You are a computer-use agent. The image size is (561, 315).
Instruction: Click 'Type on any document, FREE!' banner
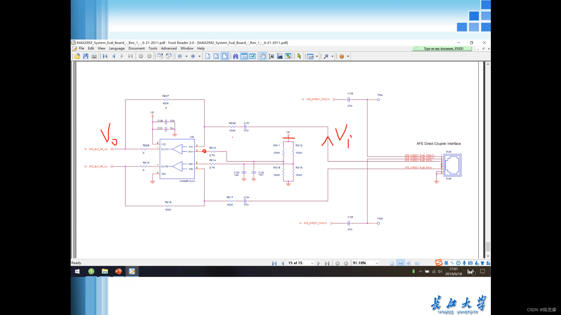click(x=442, y=49)
